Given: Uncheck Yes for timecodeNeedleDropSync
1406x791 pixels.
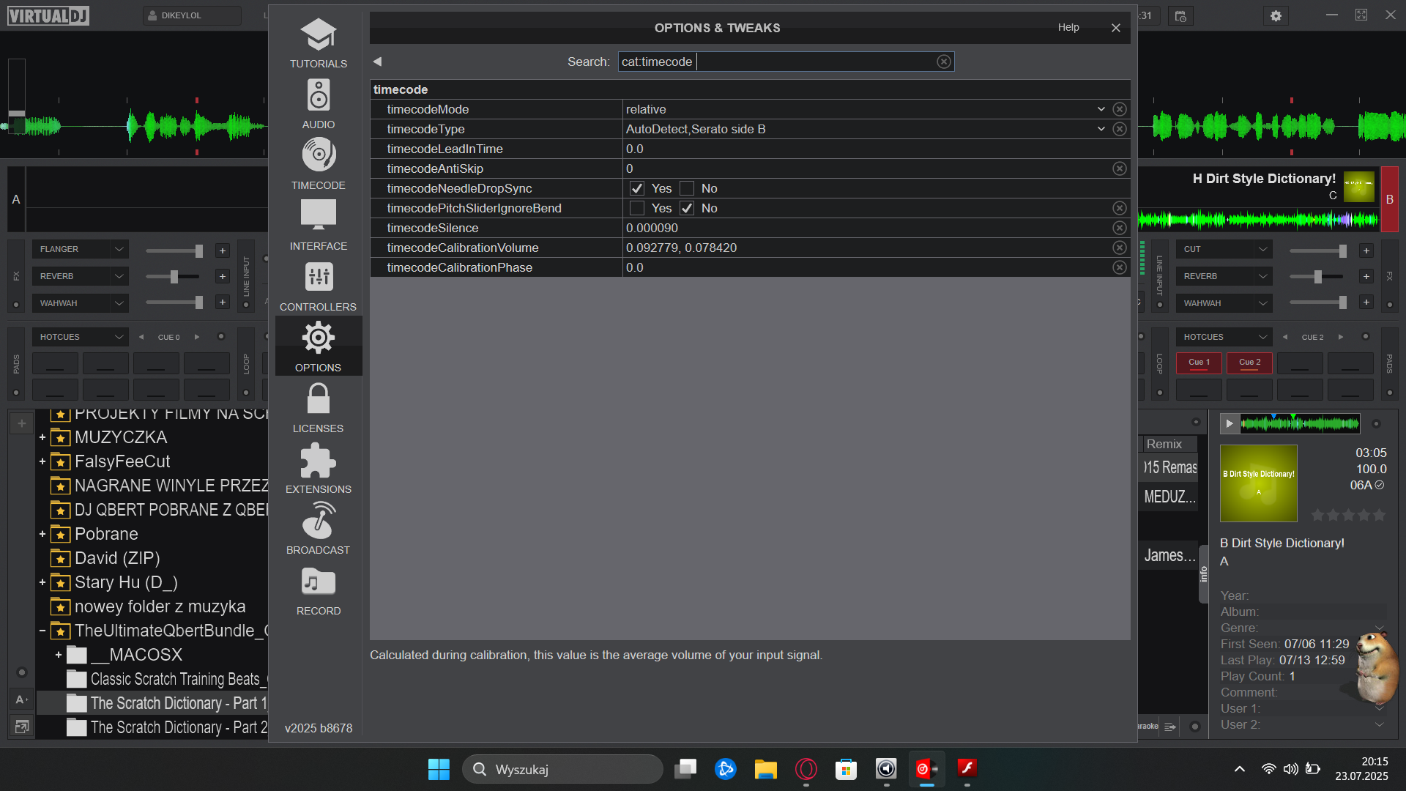Looking at the screenshot, I should point(637,188).
